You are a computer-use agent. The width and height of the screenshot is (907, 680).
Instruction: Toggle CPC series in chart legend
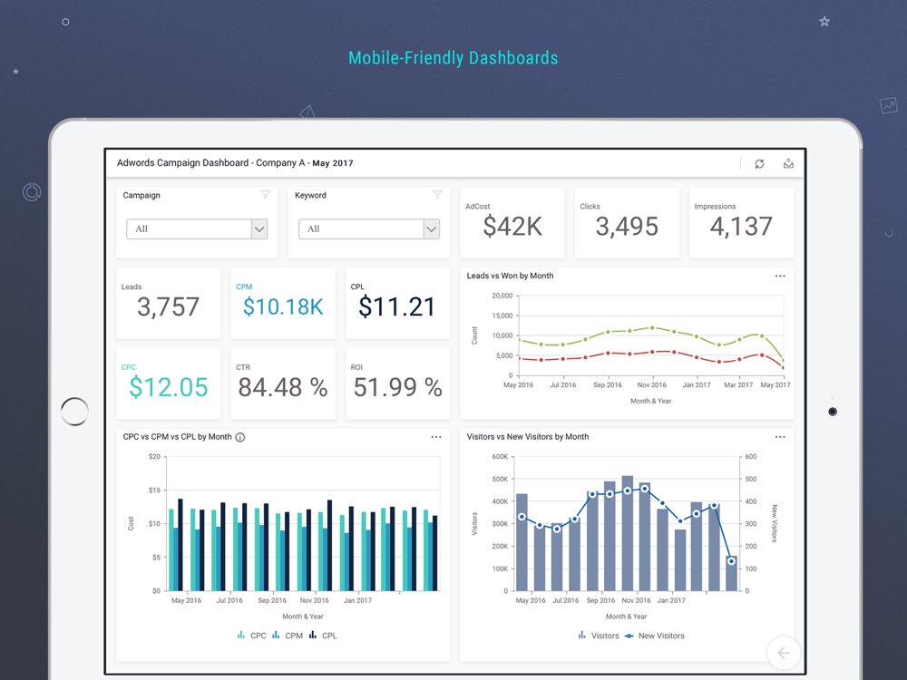tap(251, 636)
